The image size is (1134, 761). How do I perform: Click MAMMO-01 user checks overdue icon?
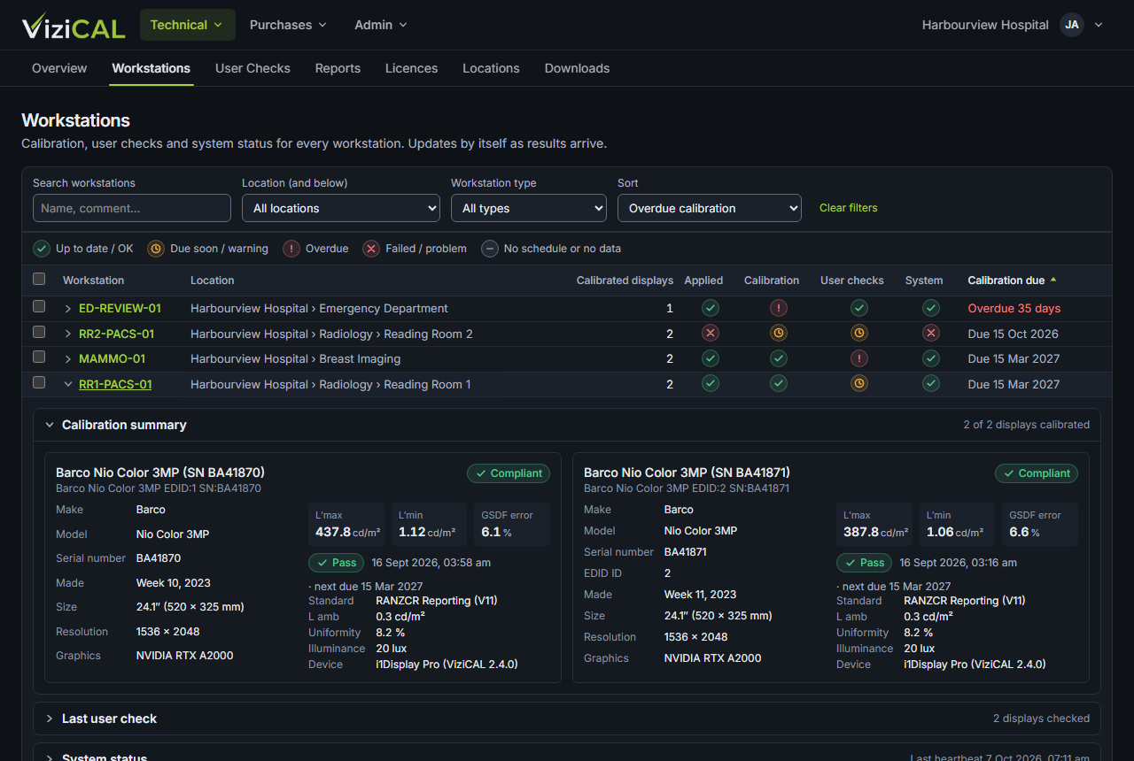(859, 359)
